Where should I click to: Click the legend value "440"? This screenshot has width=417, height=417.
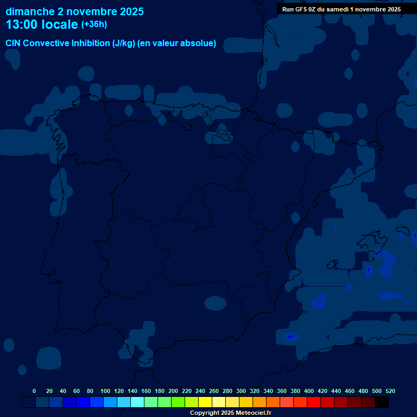(x=336, y=391)
